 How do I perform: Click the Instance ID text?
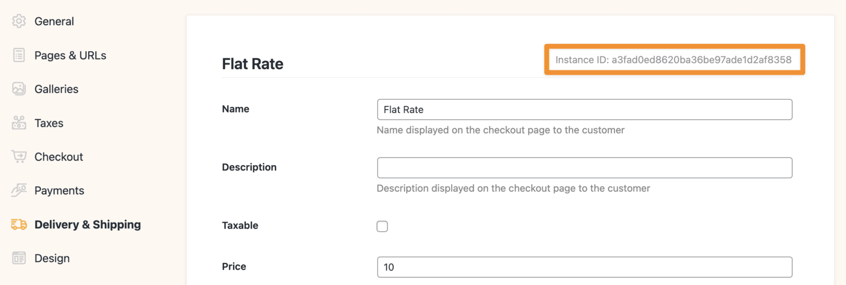pos(673,60)
